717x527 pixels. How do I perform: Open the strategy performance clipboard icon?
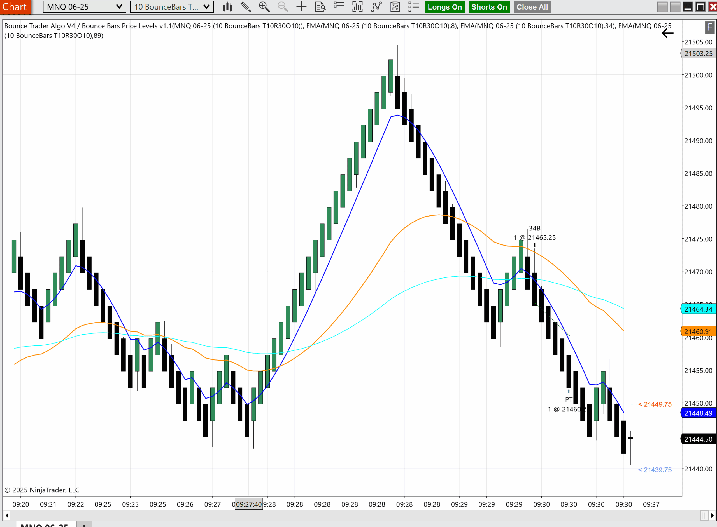(x=395, y=7)
